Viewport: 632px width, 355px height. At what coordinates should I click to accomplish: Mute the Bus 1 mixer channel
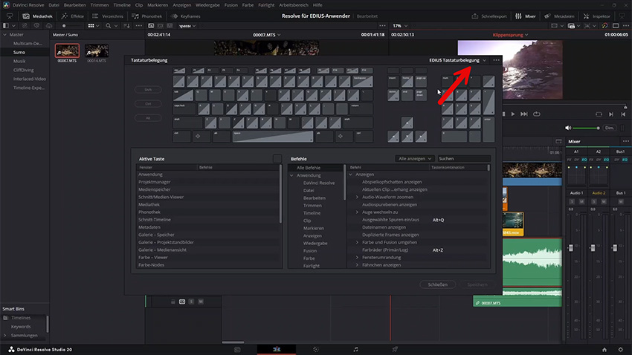coord(621,201)
